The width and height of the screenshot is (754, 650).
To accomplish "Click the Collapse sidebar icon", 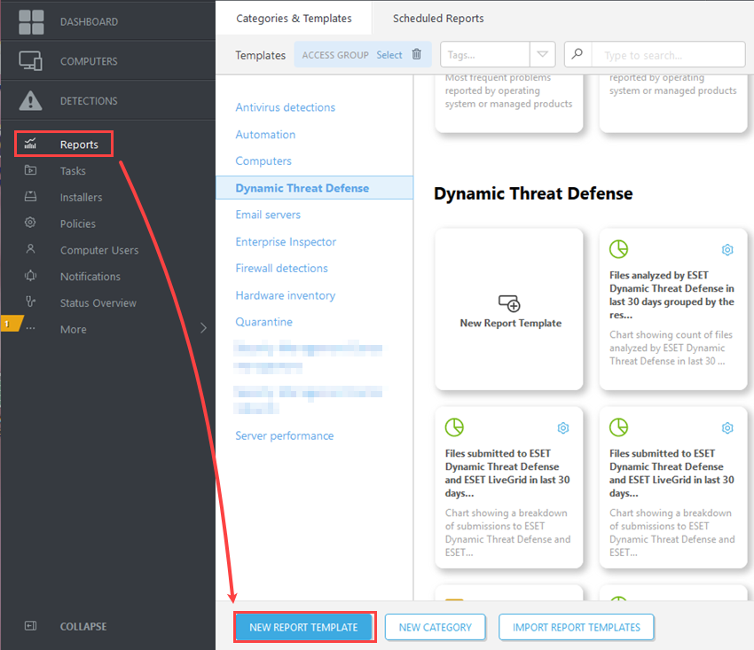I will pyautogui.click(x=30, y=625).
